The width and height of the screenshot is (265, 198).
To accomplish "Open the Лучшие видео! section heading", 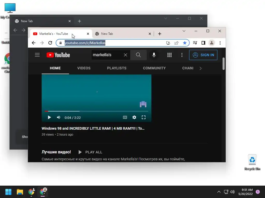I will (56, 152).
